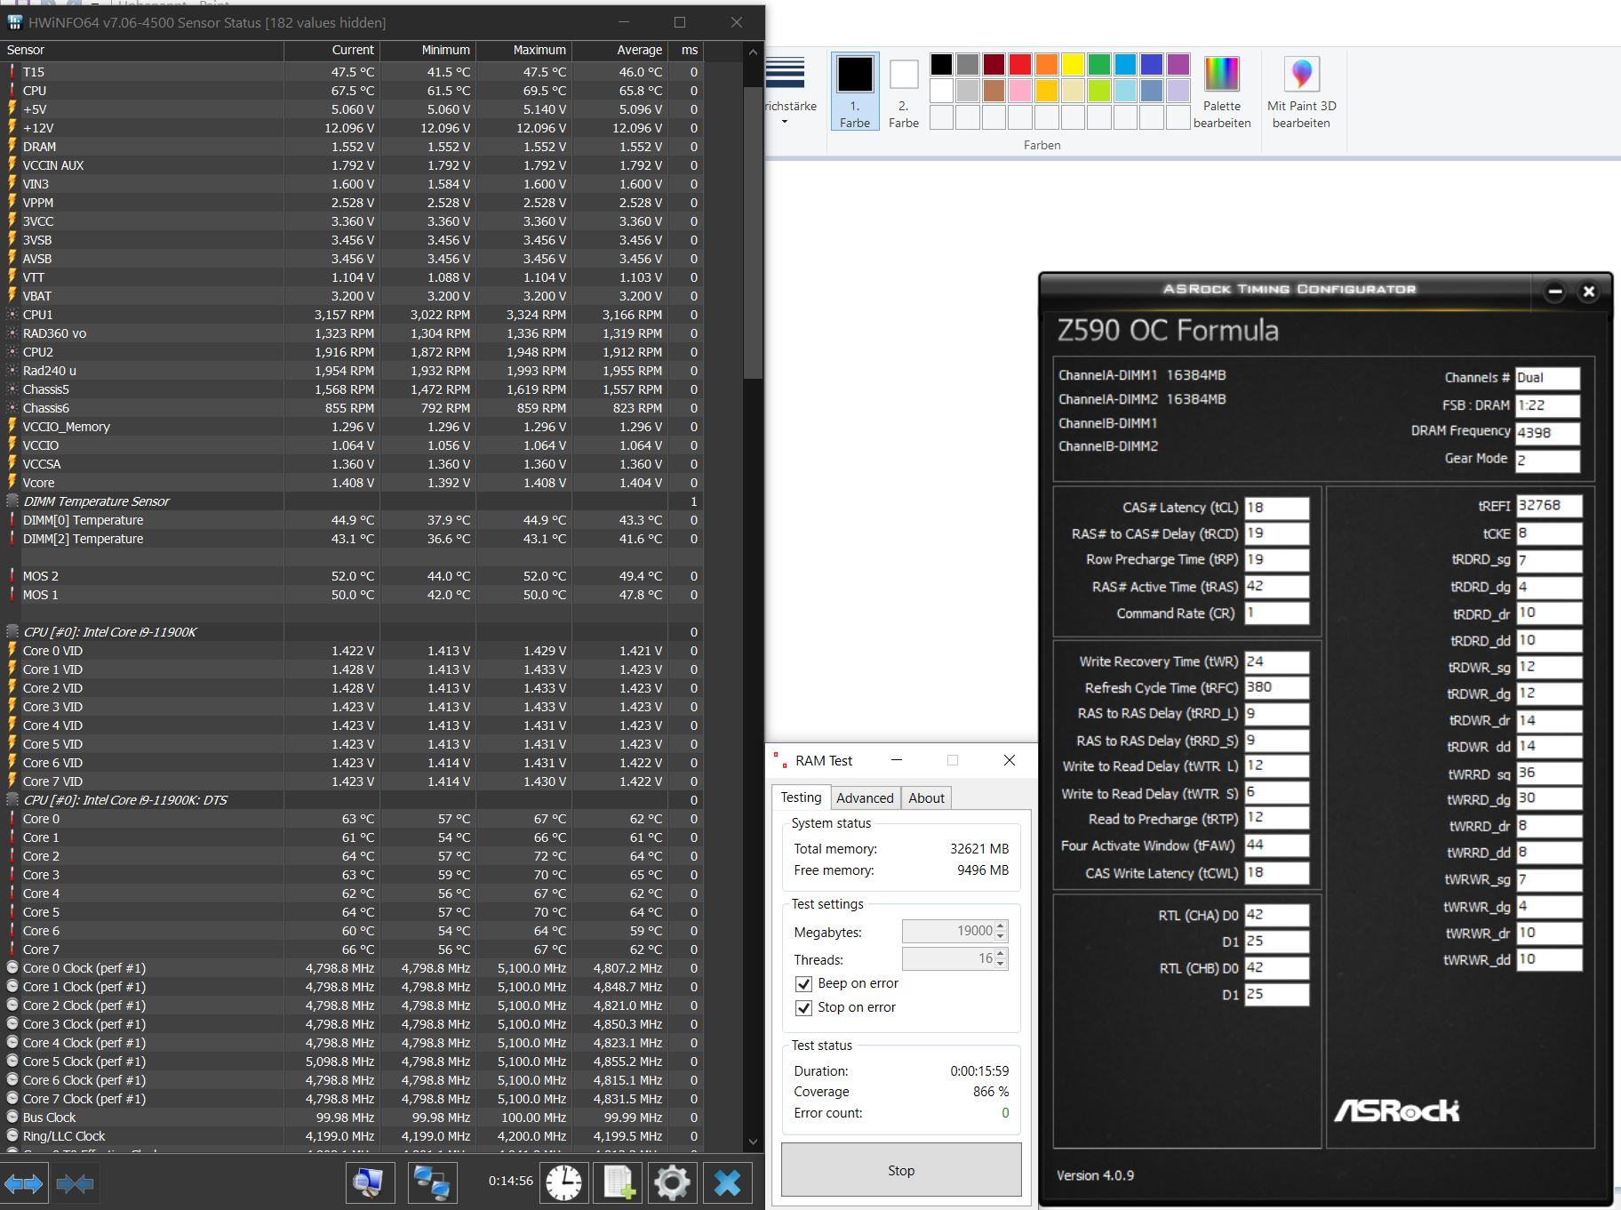Select 2. Farbe color button in Paint
This screenshot has width=1621, height=1210.
904,91
